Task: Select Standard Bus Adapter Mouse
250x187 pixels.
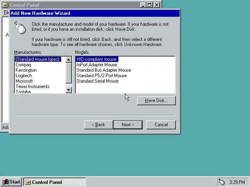Action: [104, 70]
